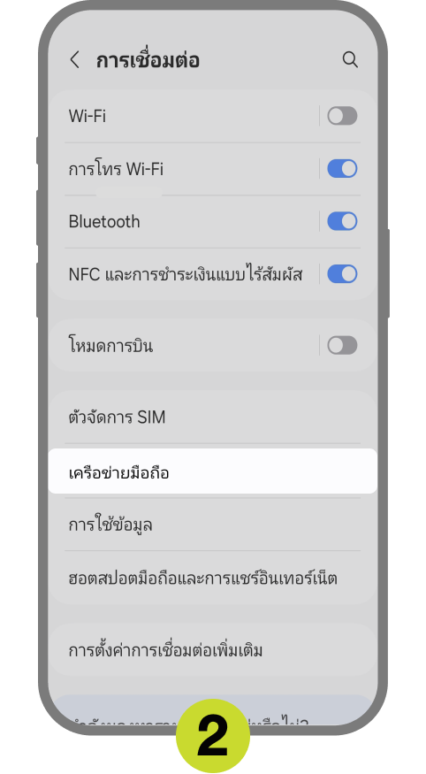Open search with magnifier icon
This screenshot has height=774, width=426.
(350, 60)
